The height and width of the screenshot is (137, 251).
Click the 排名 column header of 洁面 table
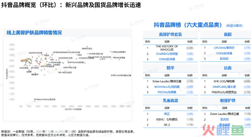[x=205, y=75]
